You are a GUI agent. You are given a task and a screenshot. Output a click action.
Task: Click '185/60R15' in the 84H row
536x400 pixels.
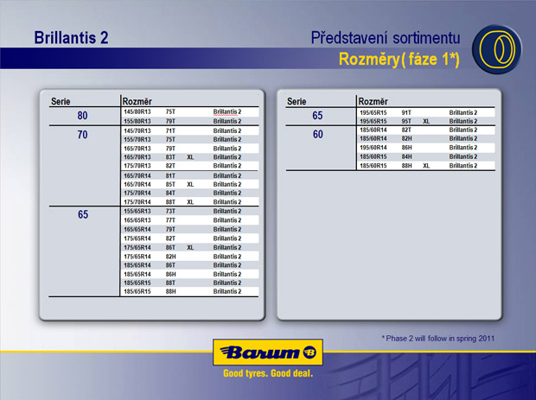click(373, 156)
